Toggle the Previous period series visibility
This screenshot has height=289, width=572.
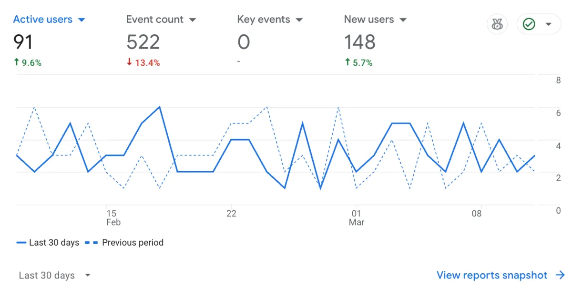click(x=124, y=242)
